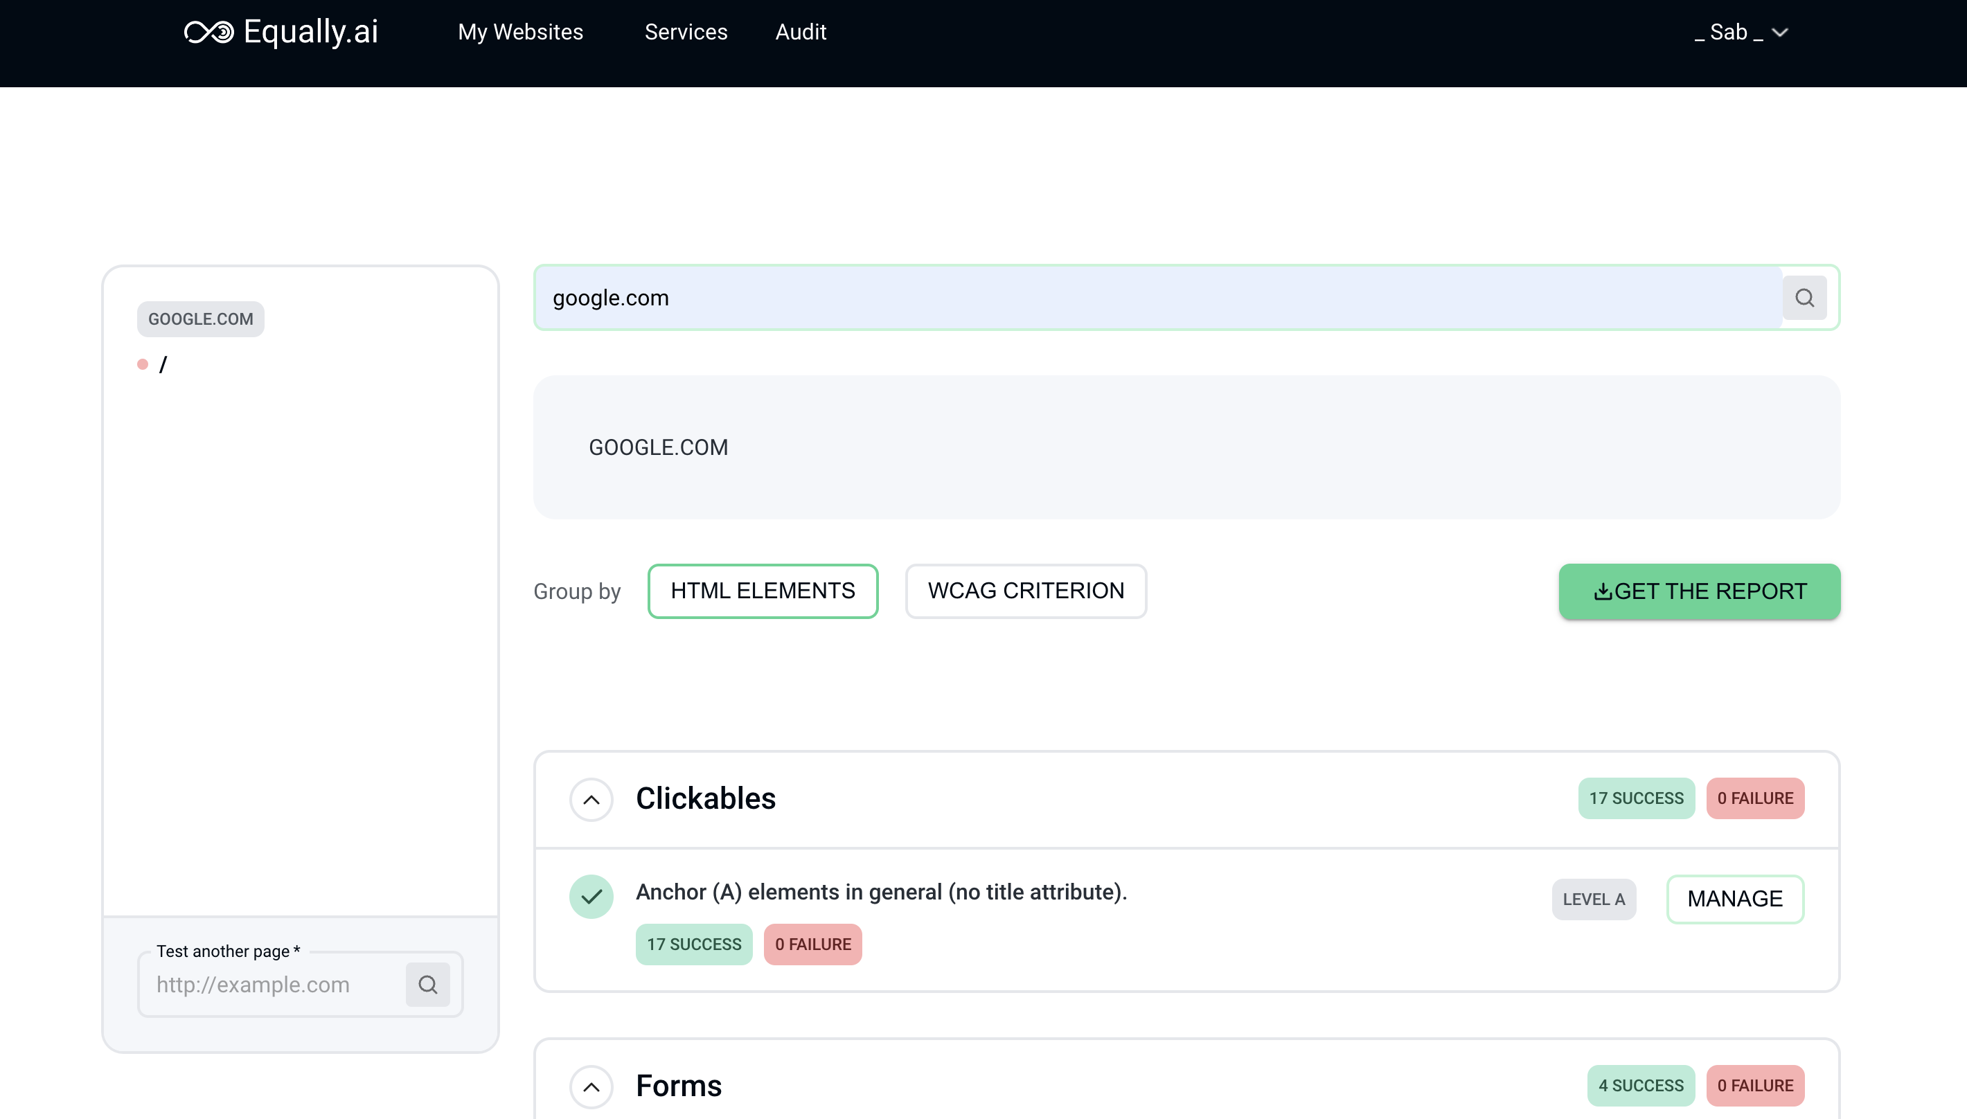The width and height of the screenshot is (1967, 1119).
Task: Open My Websites menu item
Action: pyautogui.click(x=520, y=33)
